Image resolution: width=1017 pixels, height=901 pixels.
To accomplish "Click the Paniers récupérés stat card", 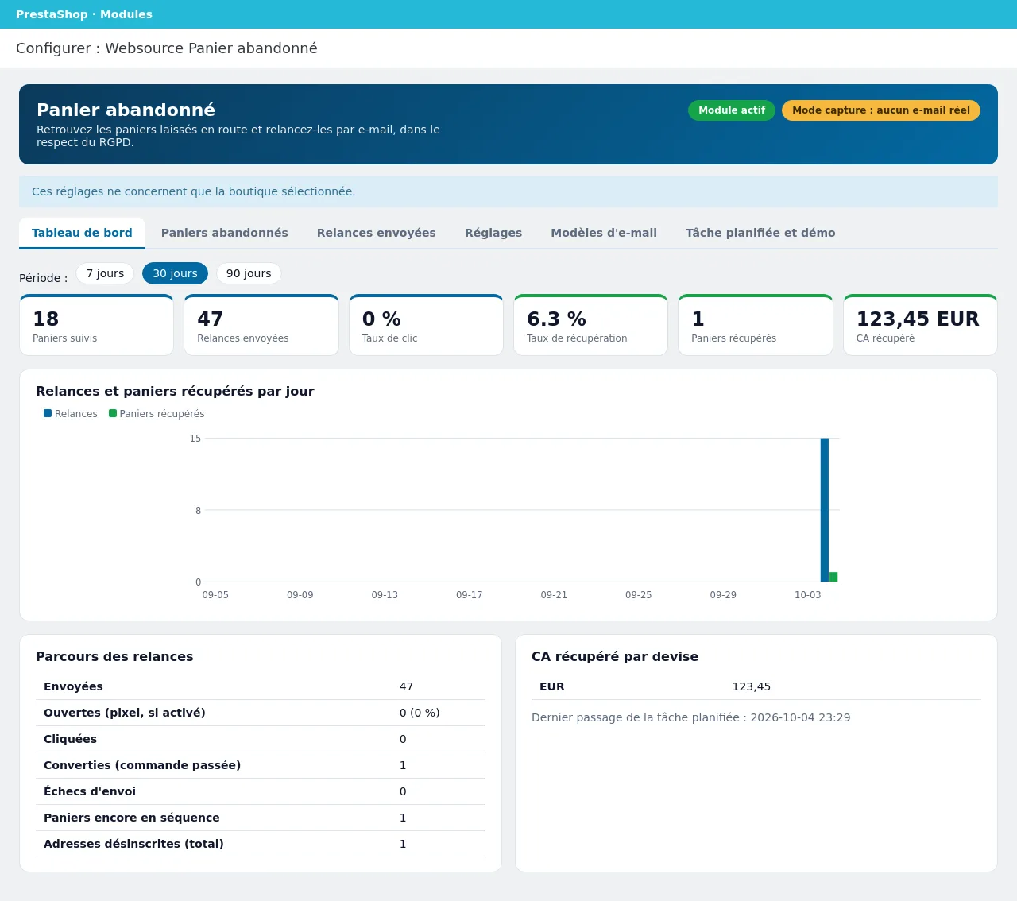I will coord(756,325).
